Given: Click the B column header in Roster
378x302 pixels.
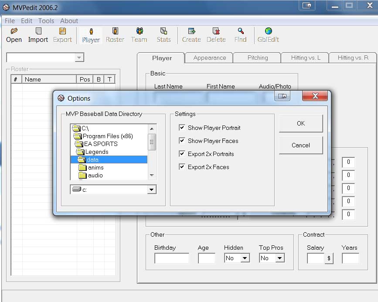Looking at the screenshot, I should pos(99,79).
